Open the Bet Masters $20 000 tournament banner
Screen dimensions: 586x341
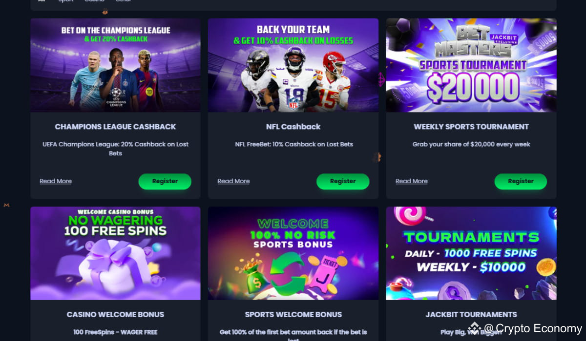(x=471, y=65)
